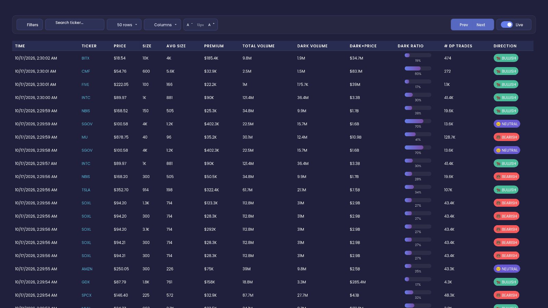Expand the Columns dropdown
Image resolution: width=548 pixels, height=308 pixels.
click(162, 25)
